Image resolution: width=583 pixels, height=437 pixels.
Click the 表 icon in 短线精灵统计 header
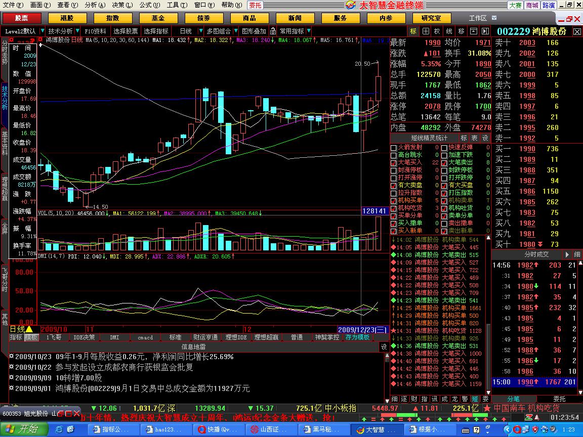pyautogui.click(x=474, y=138)
